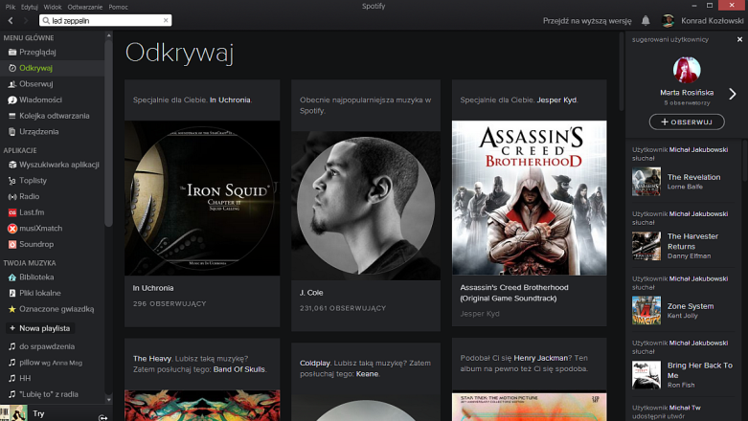The width and height of the screenshot is (748, 421).
Task: Open the Edytuj menu
Action: click(x=30, y=7)
